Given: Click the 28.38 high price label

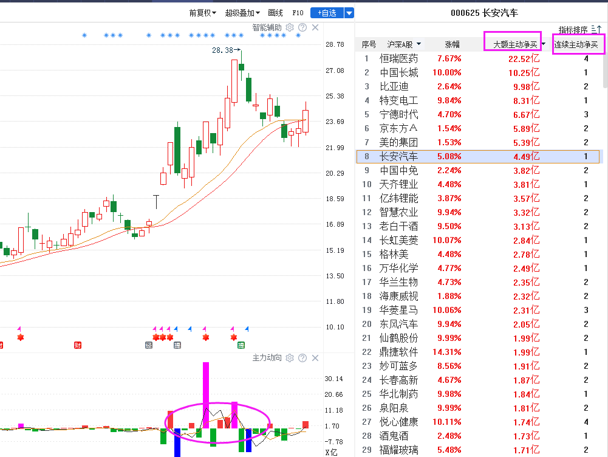Looking at the screenshot, I should (222, 50).
